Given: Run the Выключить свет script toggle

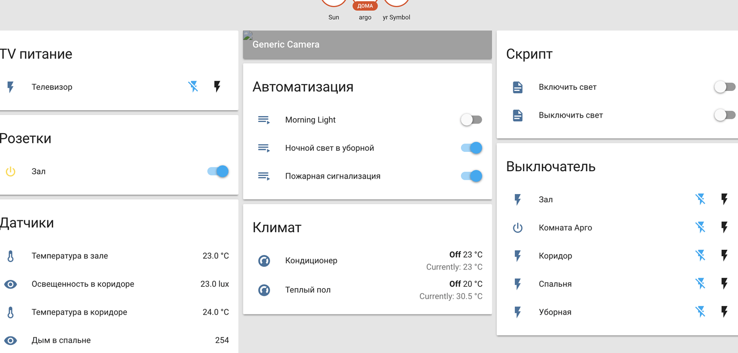Looking at the screenshot, I should (x=725, y=114).
